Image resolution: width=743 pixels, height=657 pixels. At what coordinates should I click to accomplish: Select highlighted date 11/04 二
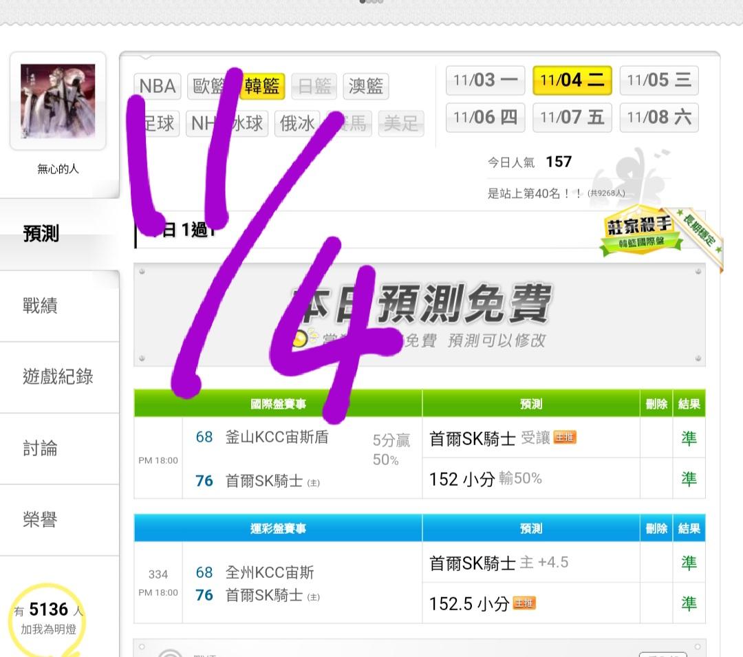(572, 80)
